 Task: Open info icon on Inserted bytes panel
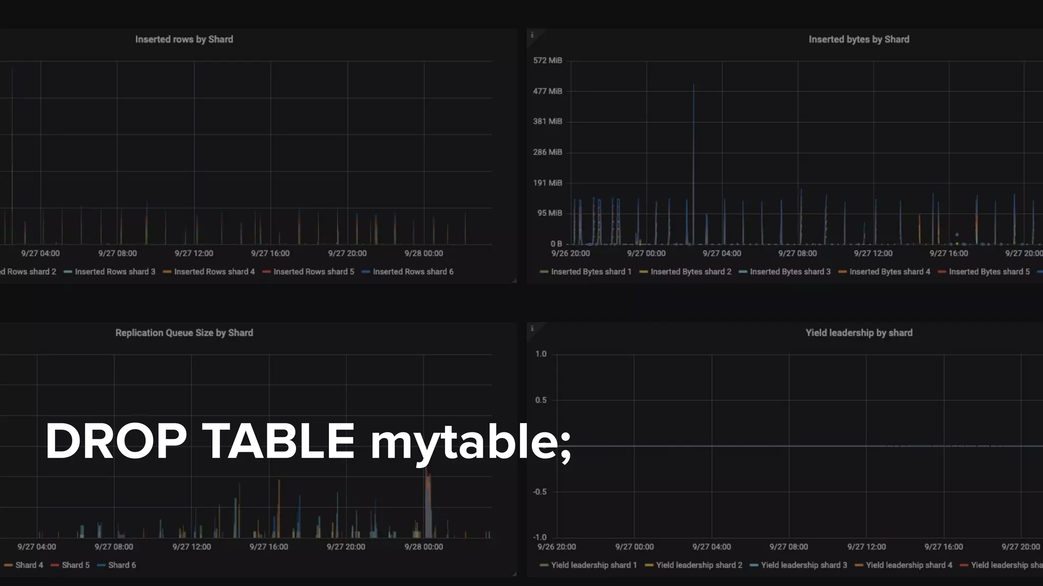click(x=532, y=35)
